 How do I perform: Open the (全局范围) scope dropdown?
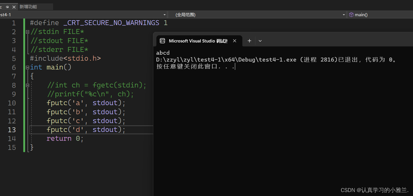[344, 15]
